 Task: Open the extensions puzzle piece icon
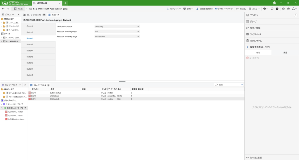point(274,3)
